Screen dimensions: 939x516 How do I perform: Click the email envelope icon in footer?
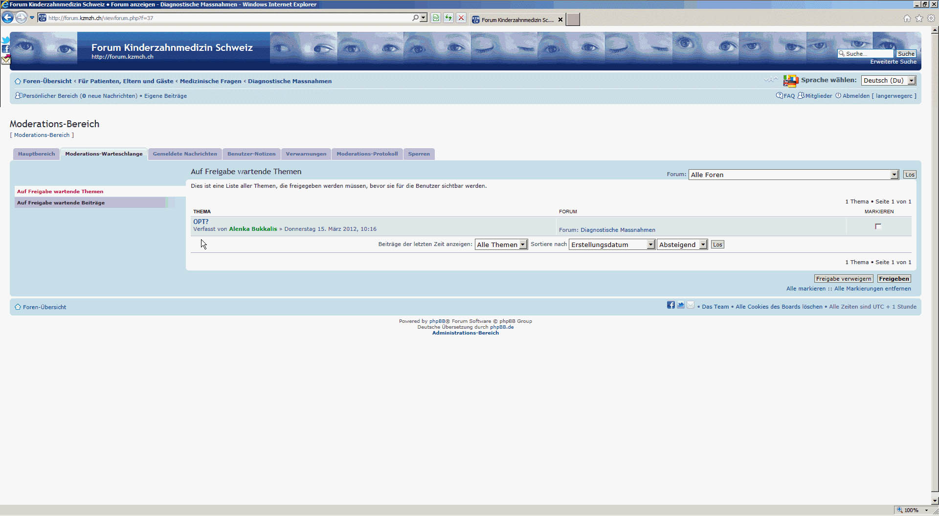tap(691, 305)
